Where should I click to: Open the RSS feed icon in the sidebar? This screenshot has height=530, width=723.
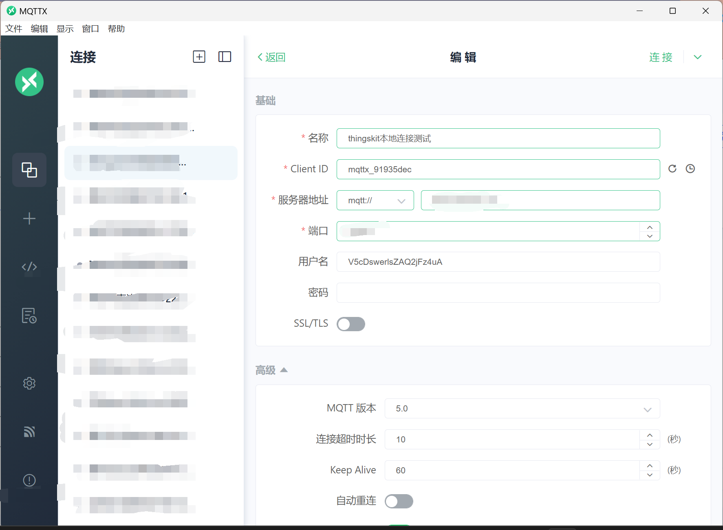[x=29, y=431]
